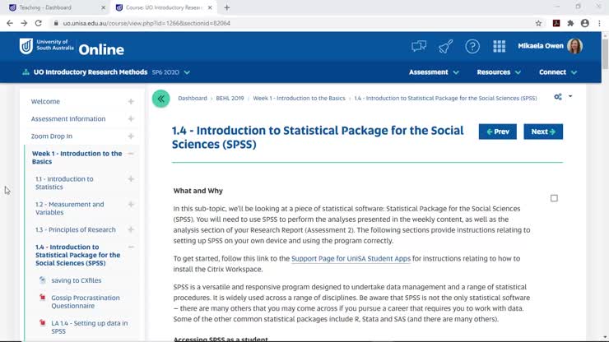Close the Teaching Dashboard tab
Screen dimensions: 609x342
pos(104,7)
